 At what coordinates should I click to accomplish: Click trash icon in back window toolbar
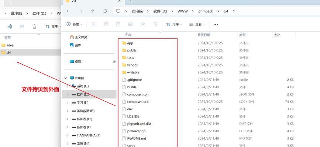point(34,26)
